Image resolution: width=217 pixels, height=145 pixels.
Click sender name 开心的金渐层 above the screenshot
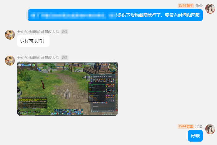[x=28, y=58]
